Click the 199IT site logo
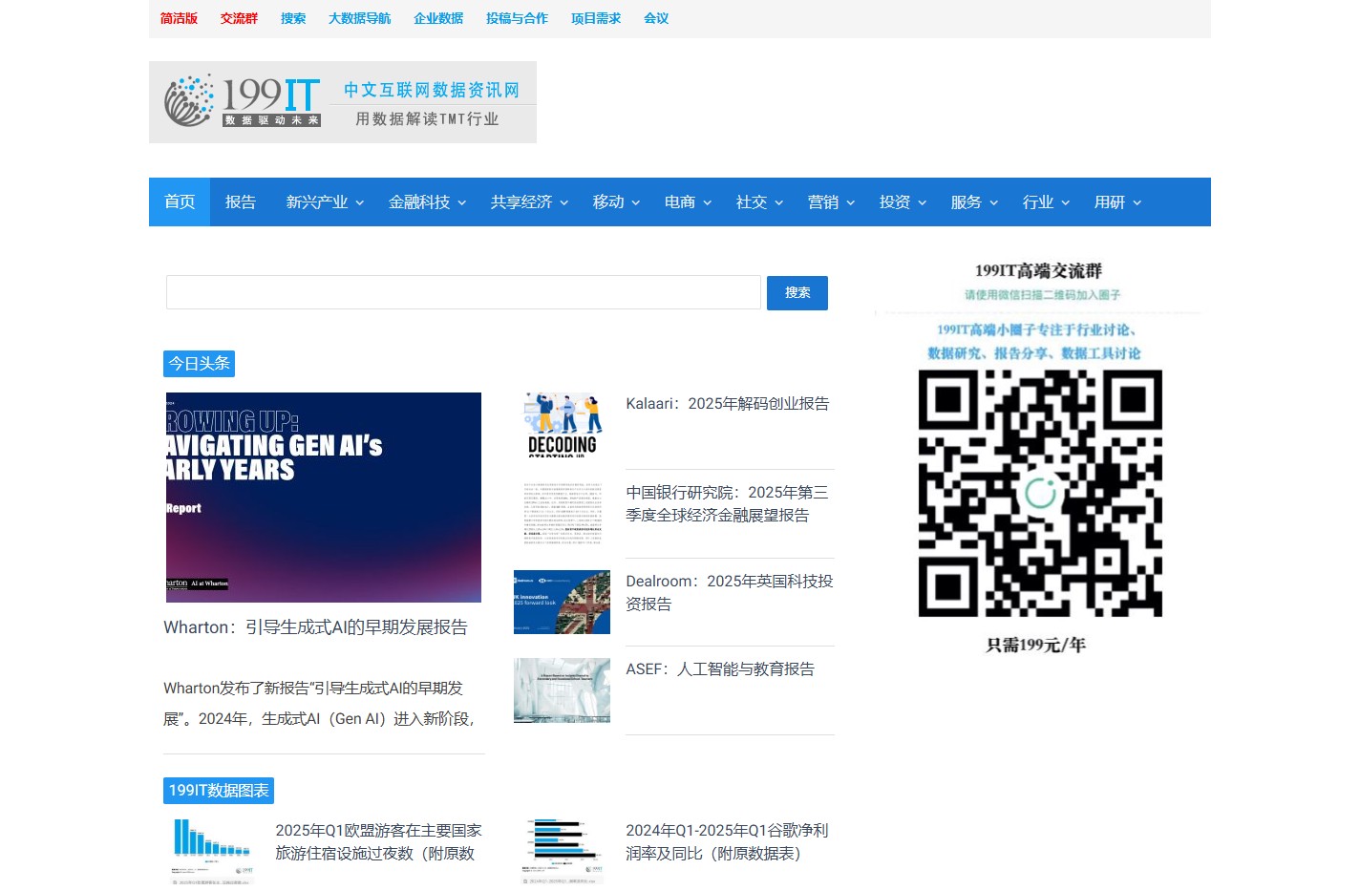This screenshot has height=891, width=1360. pyautogui.click(x=342, y=102)
